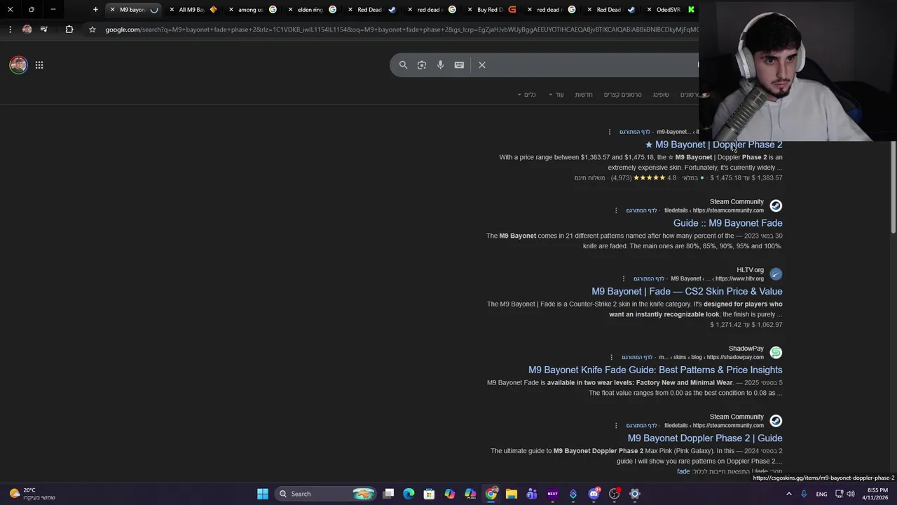
Task: Open Discord from the taskbar
Action: pos(594,494)
